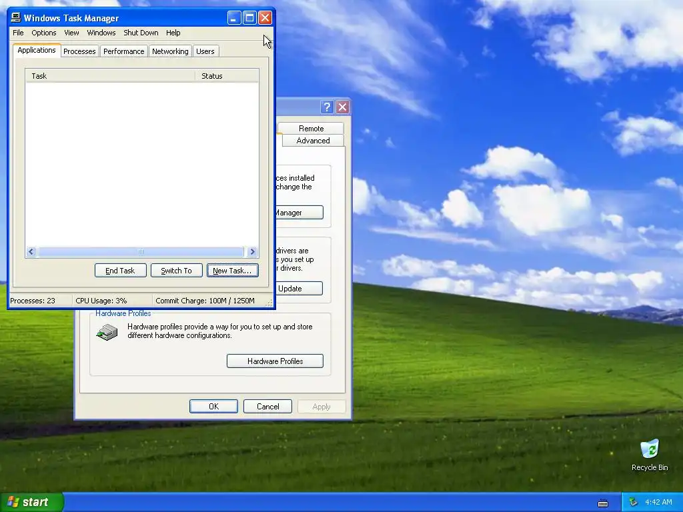Switch to the Processes tab
This screenshot has height=512, width=683.
(79, 51)
